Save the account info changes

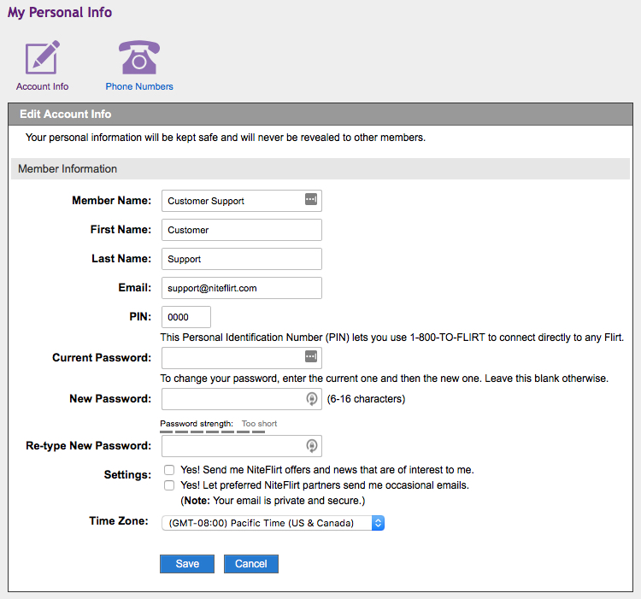(x=187, y=564)
